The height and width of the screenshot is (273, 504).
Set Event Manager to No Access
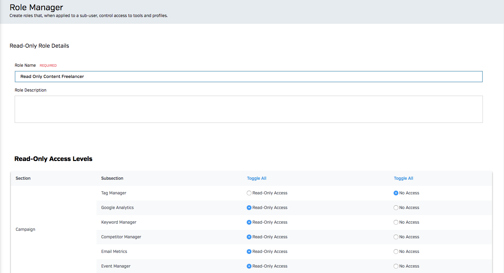(396, 266)
